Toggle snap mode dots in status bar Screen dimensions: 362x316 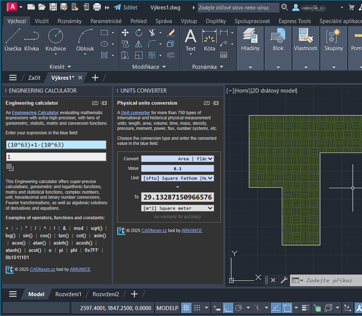point(197,308)
